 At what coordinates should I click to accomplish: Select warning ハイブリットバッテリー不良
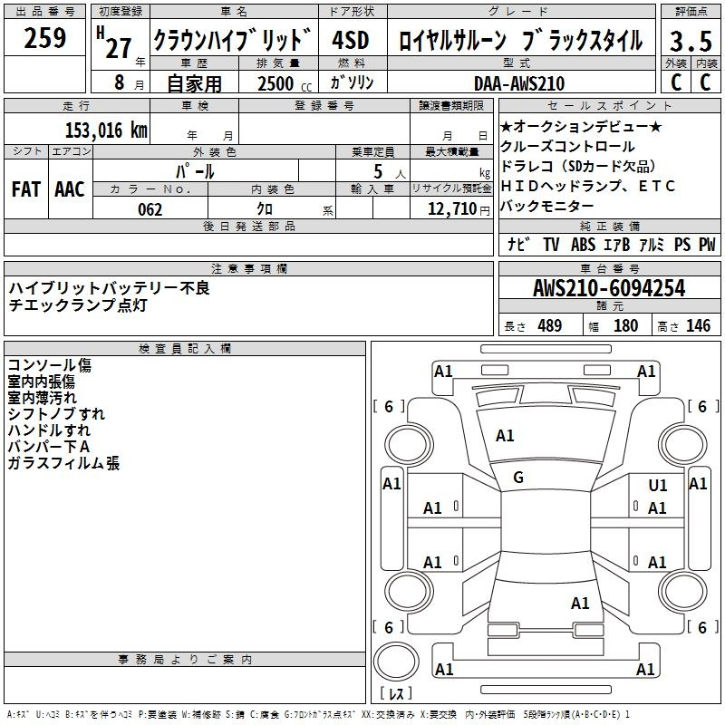[109, 288]
